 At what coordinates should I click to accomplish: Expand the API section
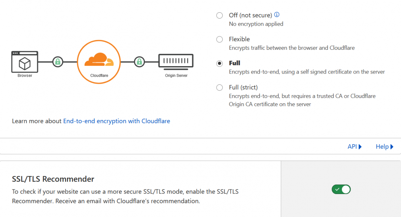coord(354,147)
